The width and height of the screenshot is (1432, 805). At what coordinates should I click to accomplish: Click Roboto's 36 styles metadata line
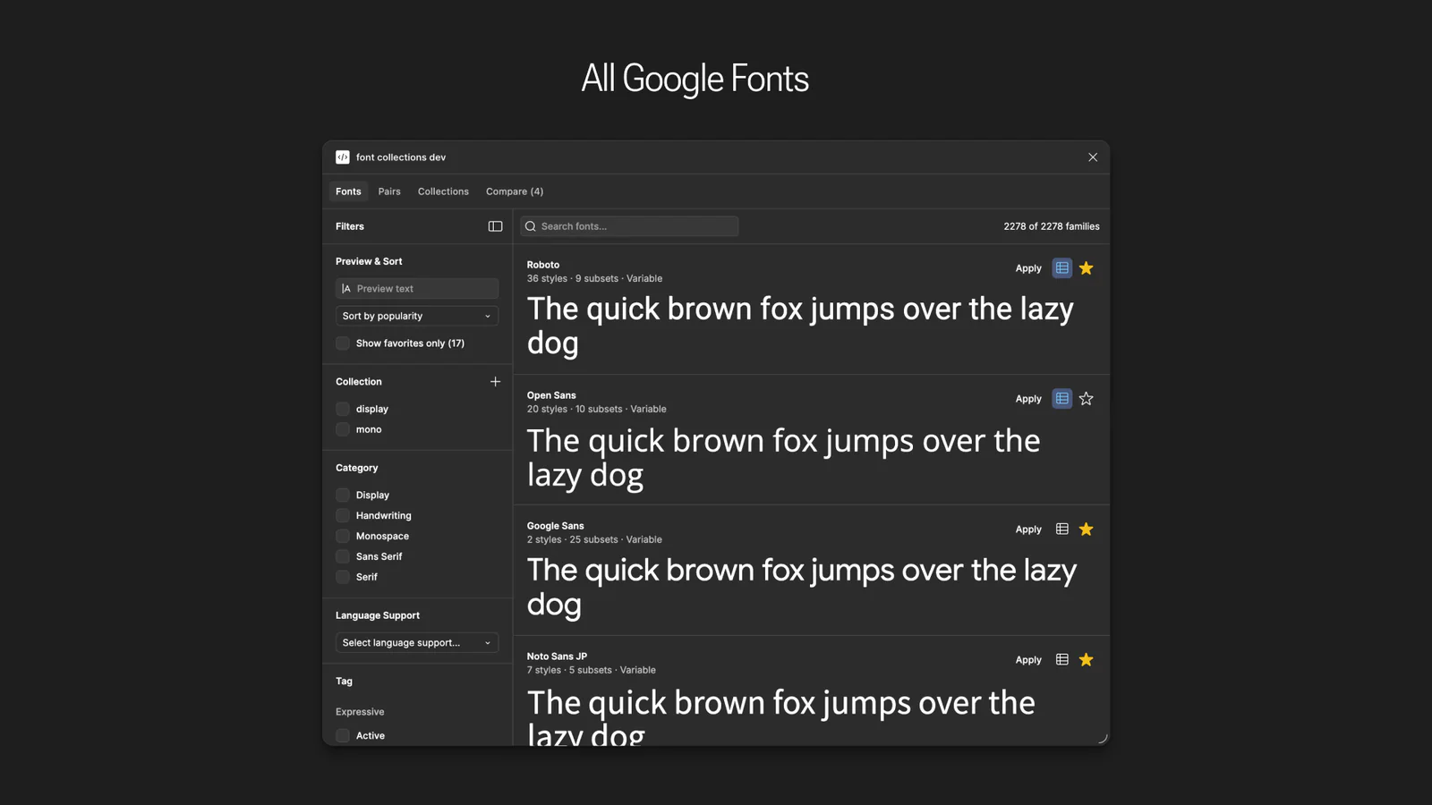(x=595, y=279)
